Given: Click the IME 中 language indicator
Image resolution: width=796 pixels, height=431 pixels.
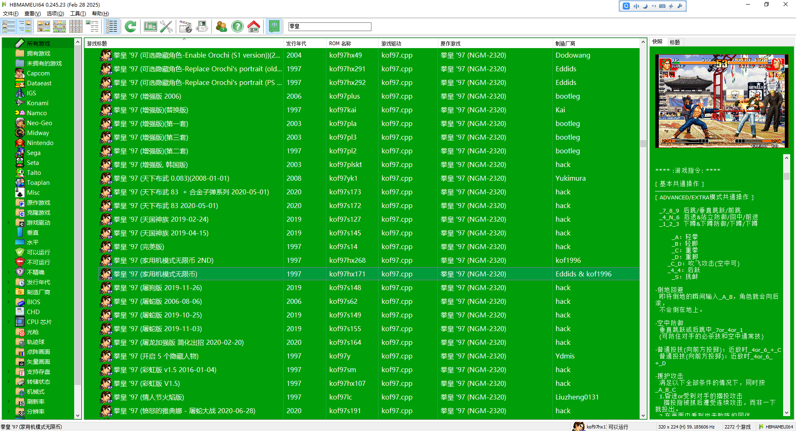Looking at the screenshot, I should (636, 6).
